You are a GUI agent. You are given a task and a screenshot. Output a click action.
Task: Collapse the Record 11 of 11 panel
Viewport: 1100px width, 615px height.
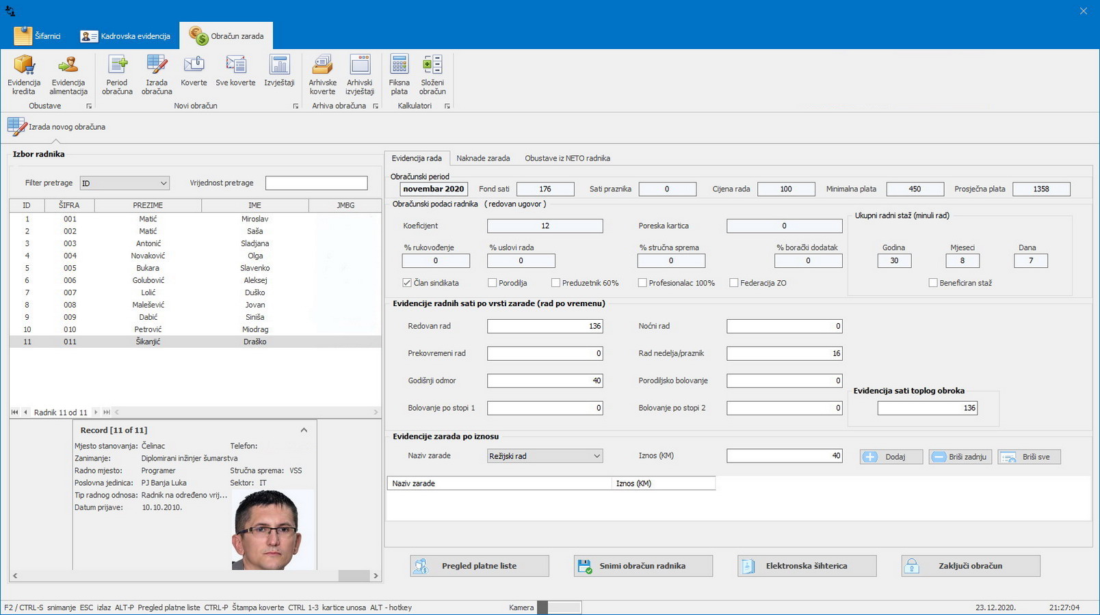point(304,430)
